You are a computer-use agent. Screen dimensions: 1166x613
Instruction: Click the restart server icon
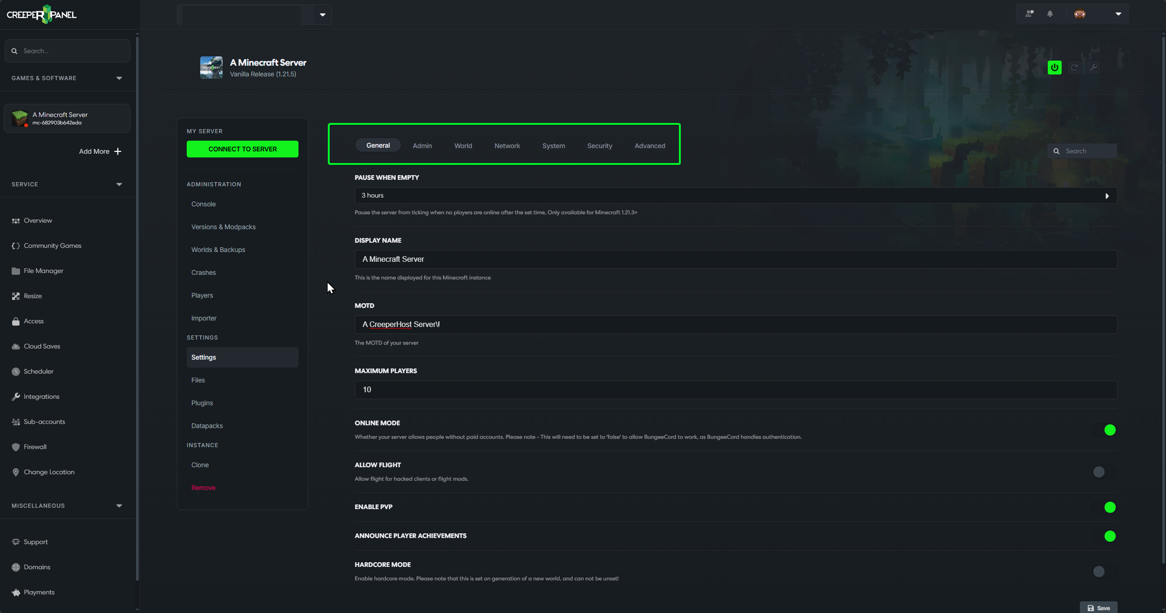pyautogui.click(x=1074, y=67)
